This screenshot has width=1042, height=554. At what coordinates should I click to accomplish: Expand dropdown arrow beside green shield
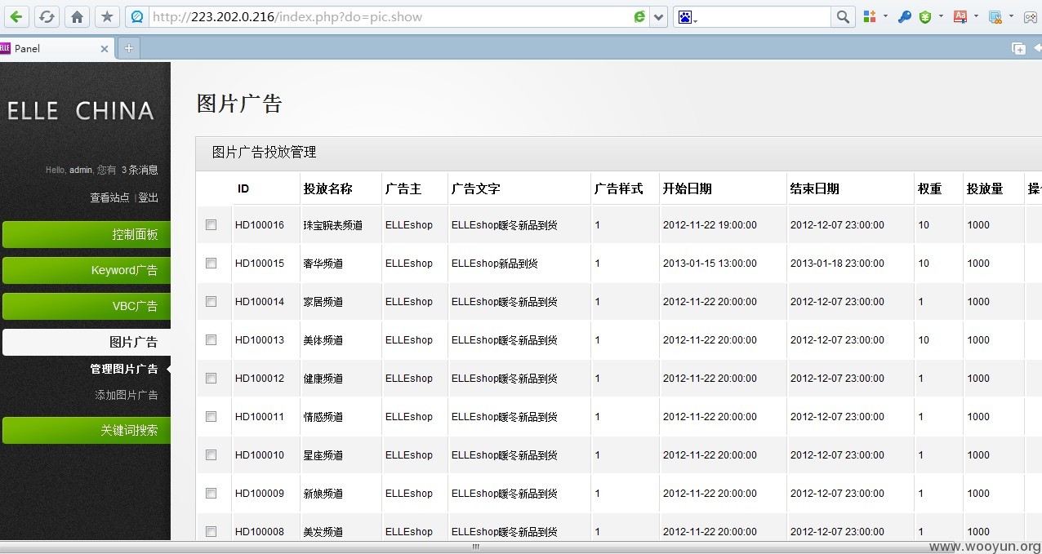click(941, 16)
